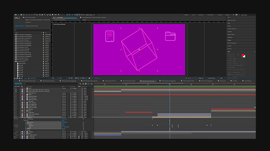The height and width of the screenshot is (151, 270).
Task: Open the 1 View layout dropdown
Action: [222, 78]
